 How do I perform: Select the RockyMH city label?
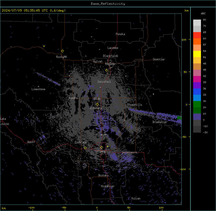(61, 57)
